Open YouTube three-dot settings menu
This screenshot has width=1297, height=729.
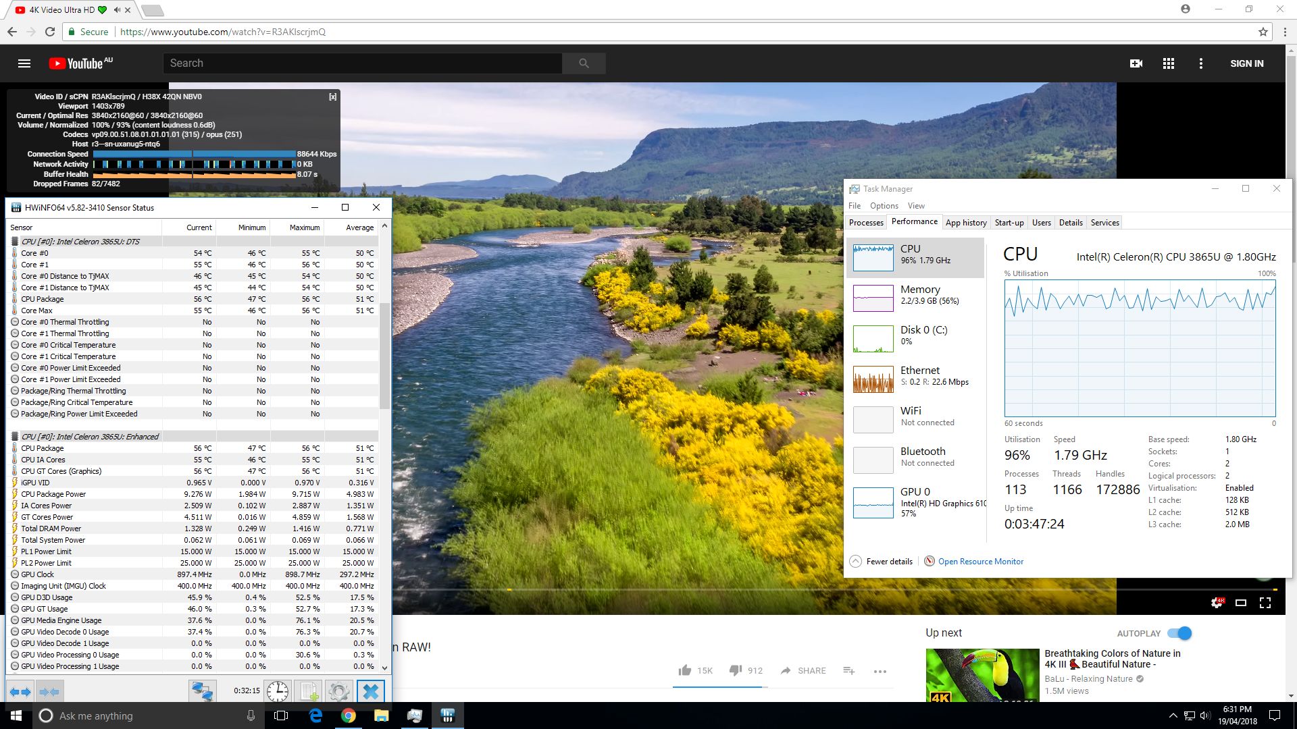click(1201, 63)
